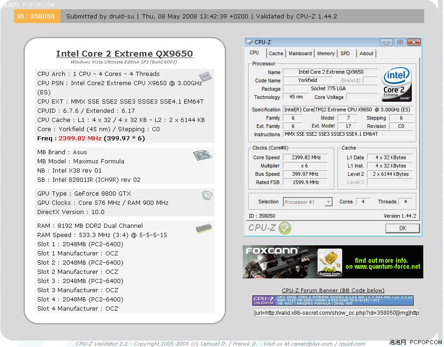Click the monitor icon beside GPU Type
Viewport: 444px width, 347px height.
[x=207, y=195]
